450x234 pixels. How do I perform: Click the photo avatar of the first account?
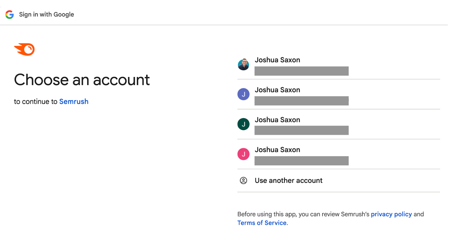pos(243,64)
